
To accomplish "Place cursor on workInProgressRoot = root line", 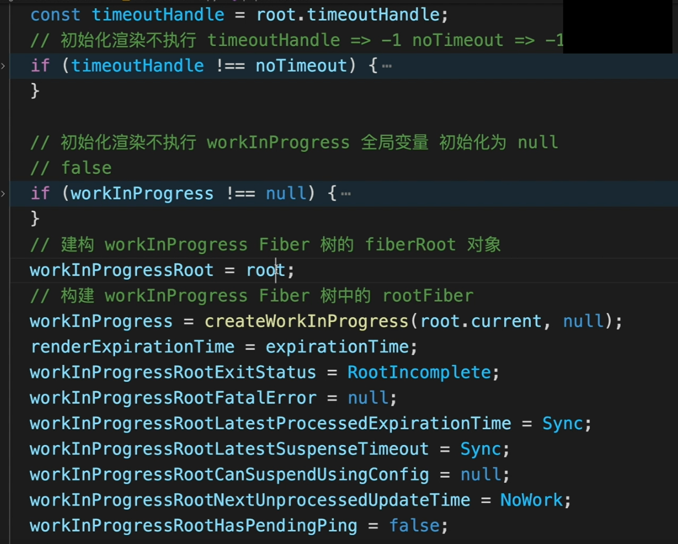I will point(161,270).
